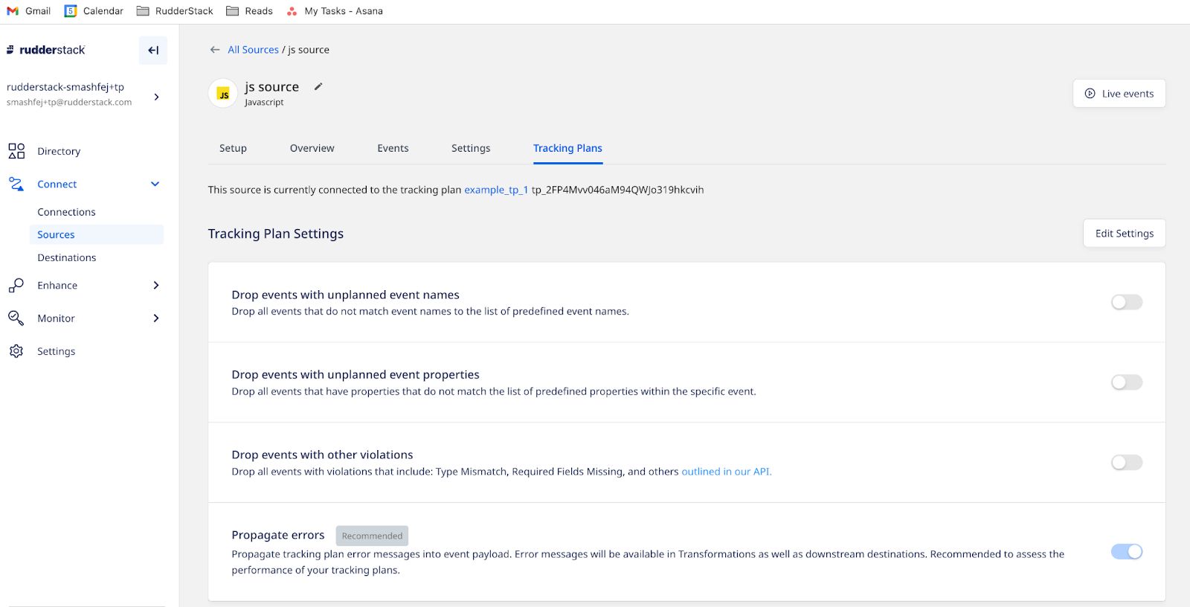Click the smashfej+tp@rudderstack.com email text
Viewport: 1190px width, 607px height.
click(69, 103)
